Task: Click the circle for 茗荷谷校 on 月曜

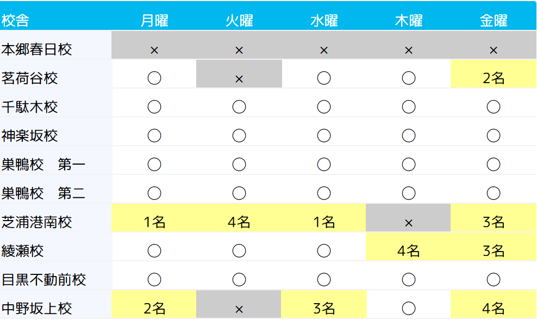Action: pos(154,78)
